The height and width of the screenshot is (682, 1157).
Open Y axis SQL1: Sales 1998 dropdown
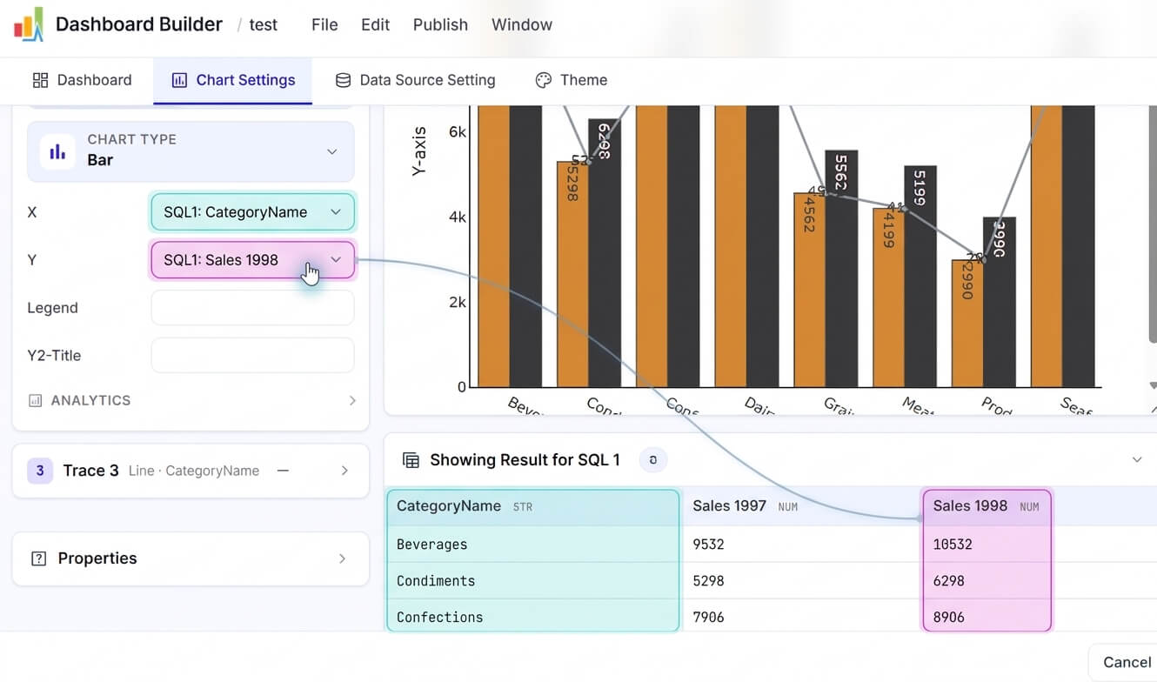point(252,260)
